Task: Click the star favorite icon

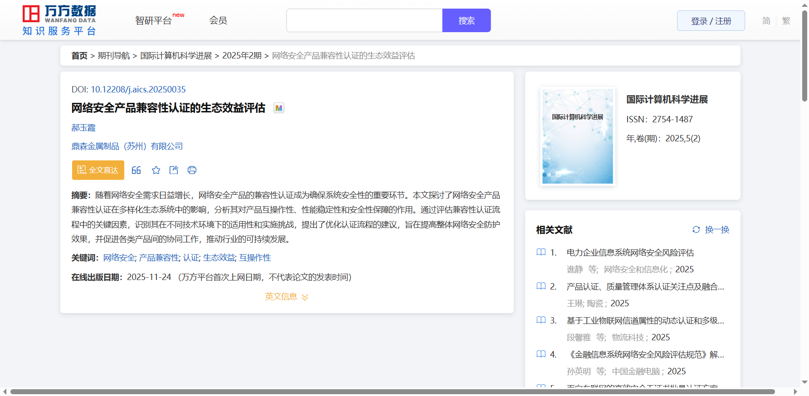Action: tap(156, 170)
